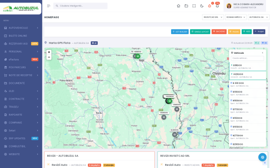Image resolution: width=270 pixels, height=168 pixels.
Task: Collapse the Vehicule panel chevron
Action: click(262, 53)
